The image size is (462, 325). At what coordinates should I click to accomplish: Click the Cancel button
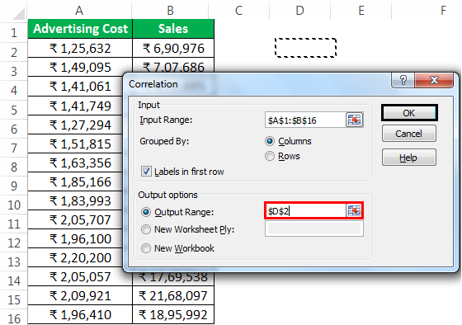409,134
